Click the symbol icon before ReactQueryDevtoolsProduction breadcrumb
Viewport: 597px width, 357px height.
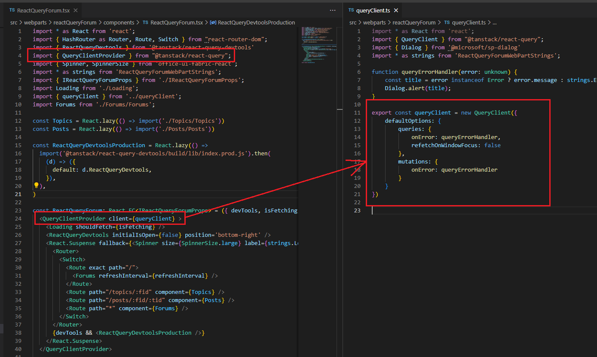pyautogui.click(x=213, y=22)
